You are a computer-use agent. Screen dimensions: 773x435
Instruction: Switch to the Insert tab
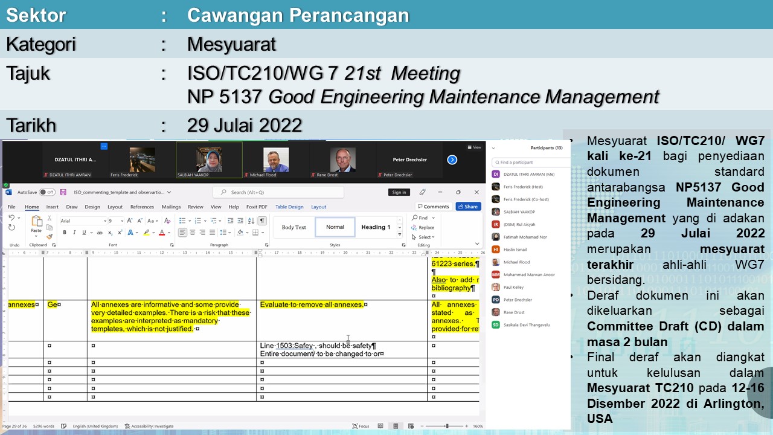53,207
